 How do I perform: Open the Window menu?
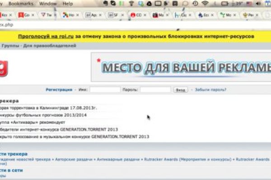[x=48, y=4]
